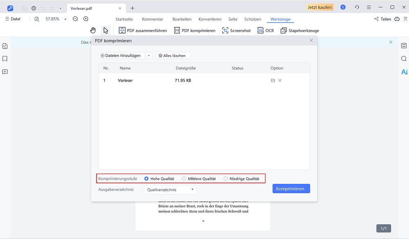409x239 pixels.
Task: Switch to the Kommentar tab
Action: pyautogui.click(x=152, y=19)
